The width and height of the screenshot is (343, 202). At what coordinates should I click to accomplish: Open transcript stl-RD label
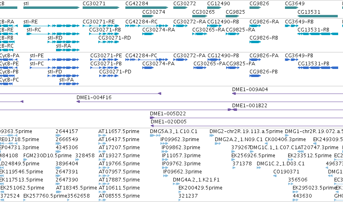click(x=55, y=38)
